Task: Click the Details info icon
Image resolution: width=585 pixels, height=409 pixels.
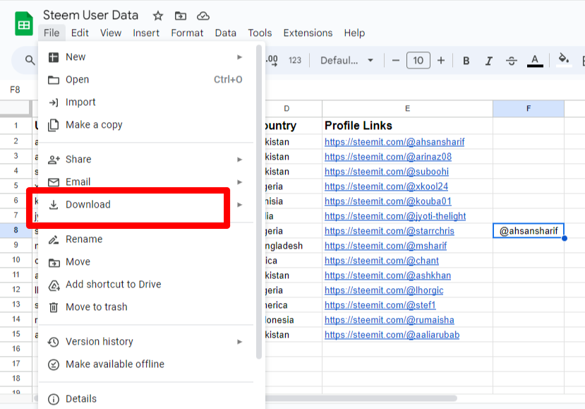Action: (x=54, y=399)
